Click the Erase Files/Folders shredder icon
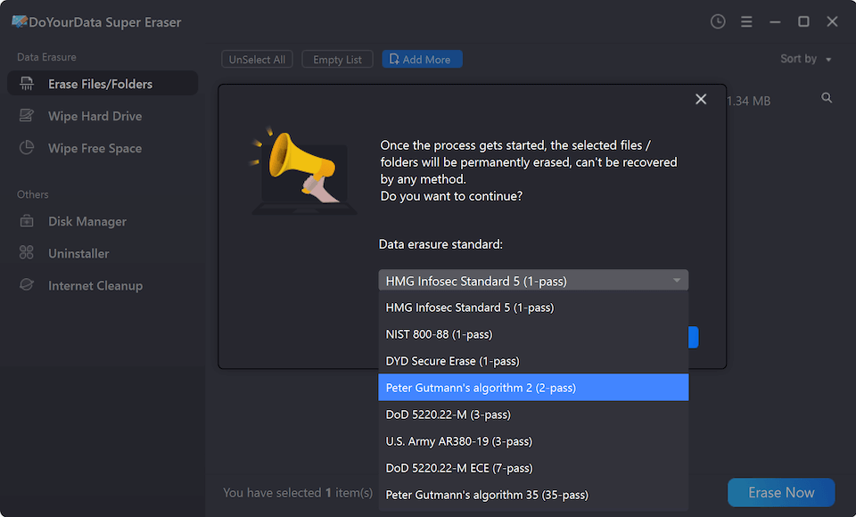 click(26, 84)
